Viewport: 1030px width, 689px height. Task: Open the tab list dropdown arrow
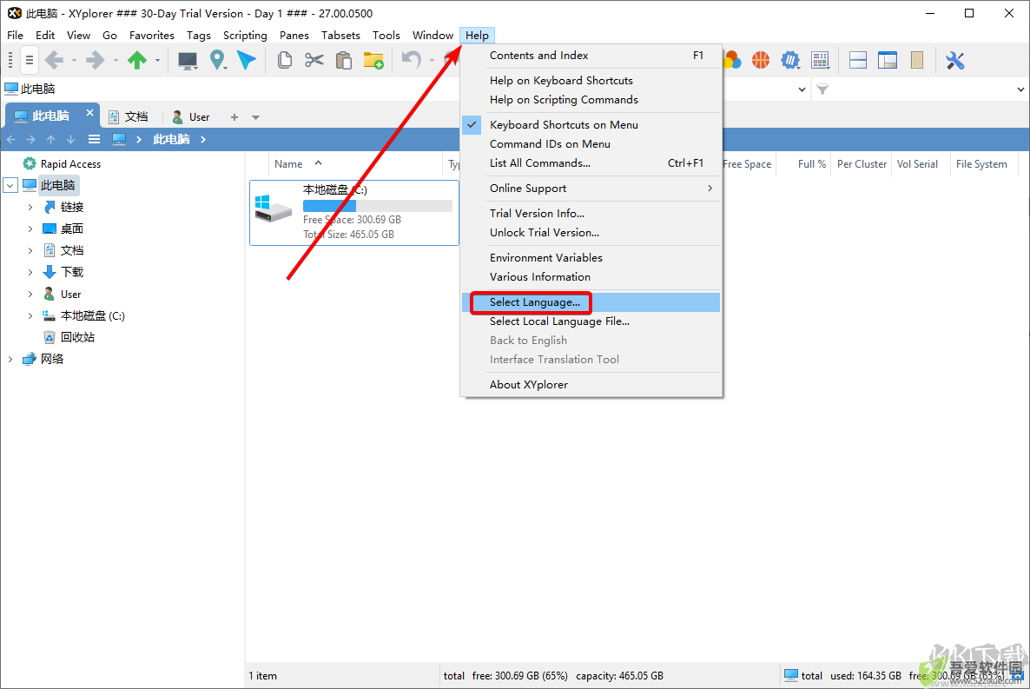pos(255,117)
